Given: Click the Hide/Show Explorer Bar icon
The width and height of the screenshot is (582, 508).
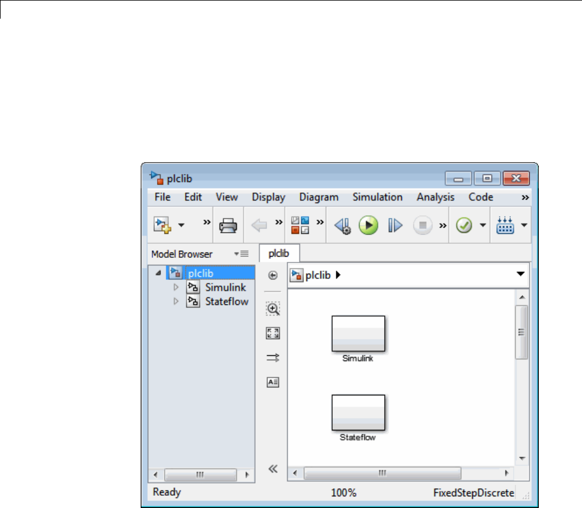Looking at the screenshot, I should point(273,275).
